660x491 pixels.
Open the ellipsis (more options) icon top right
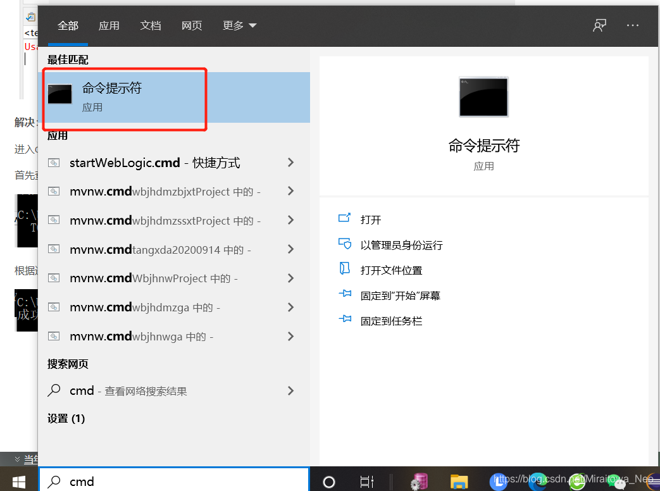[632, 25]
